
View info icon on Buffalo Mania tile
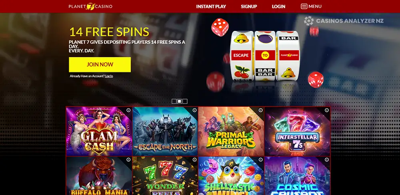click(x=128, y=159)
